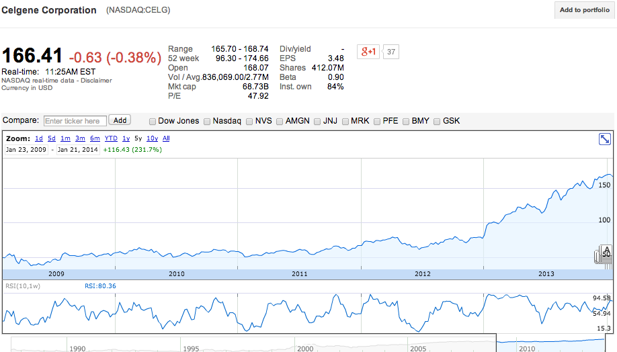Click the RSI(10,1w) indicator label
The width and height of the screenshot is (617, 352).
click(23, 286)
